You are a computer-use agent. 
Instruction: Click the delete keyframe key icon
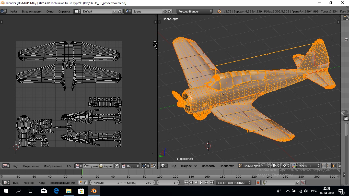[303, 182]
